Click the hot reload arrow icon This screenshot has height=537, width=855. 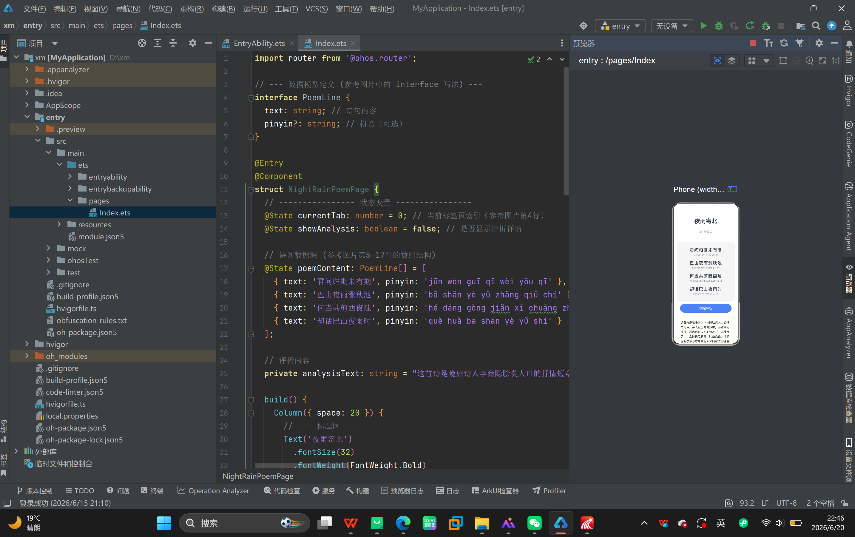click(x=750, y=26)
